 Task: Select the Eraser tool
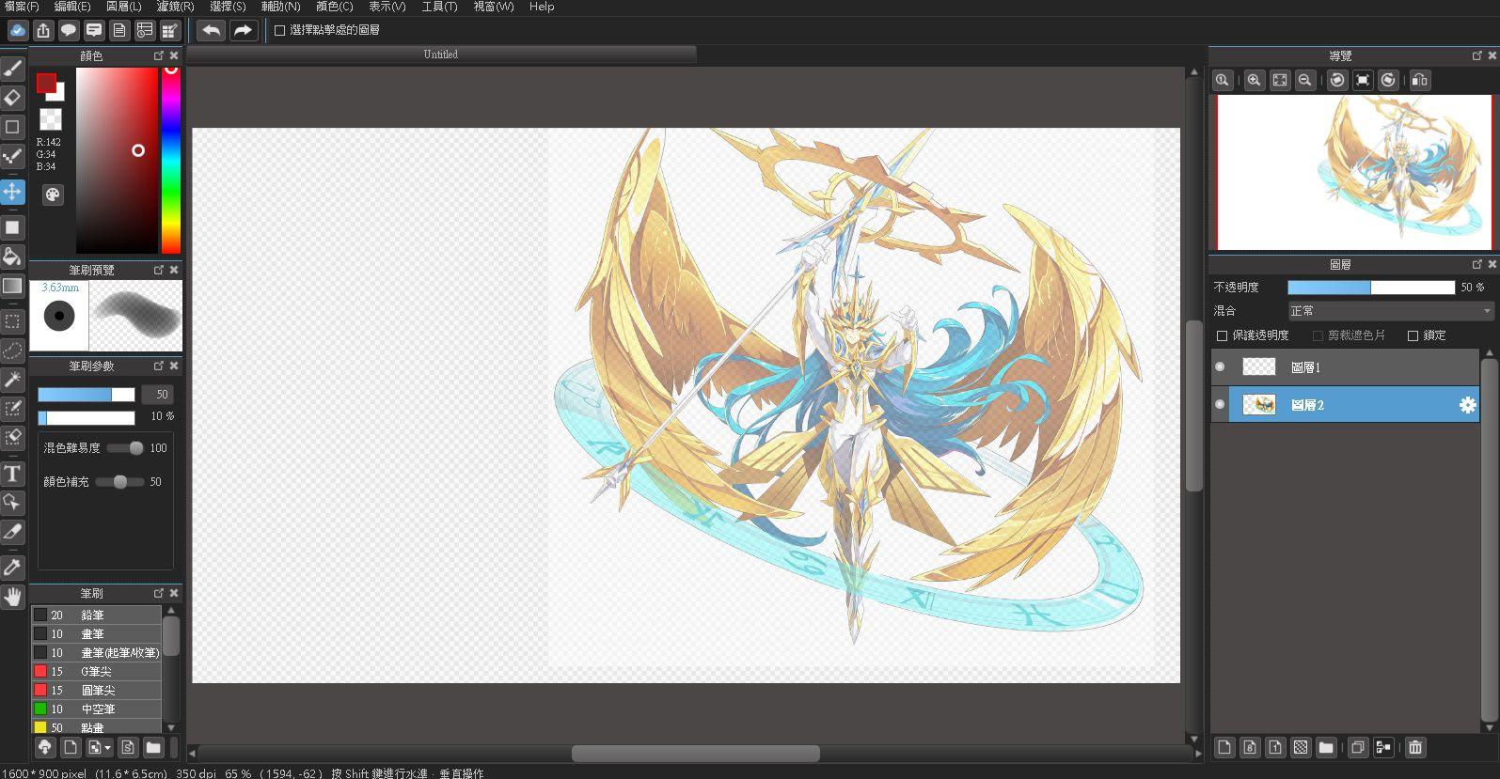12,97
